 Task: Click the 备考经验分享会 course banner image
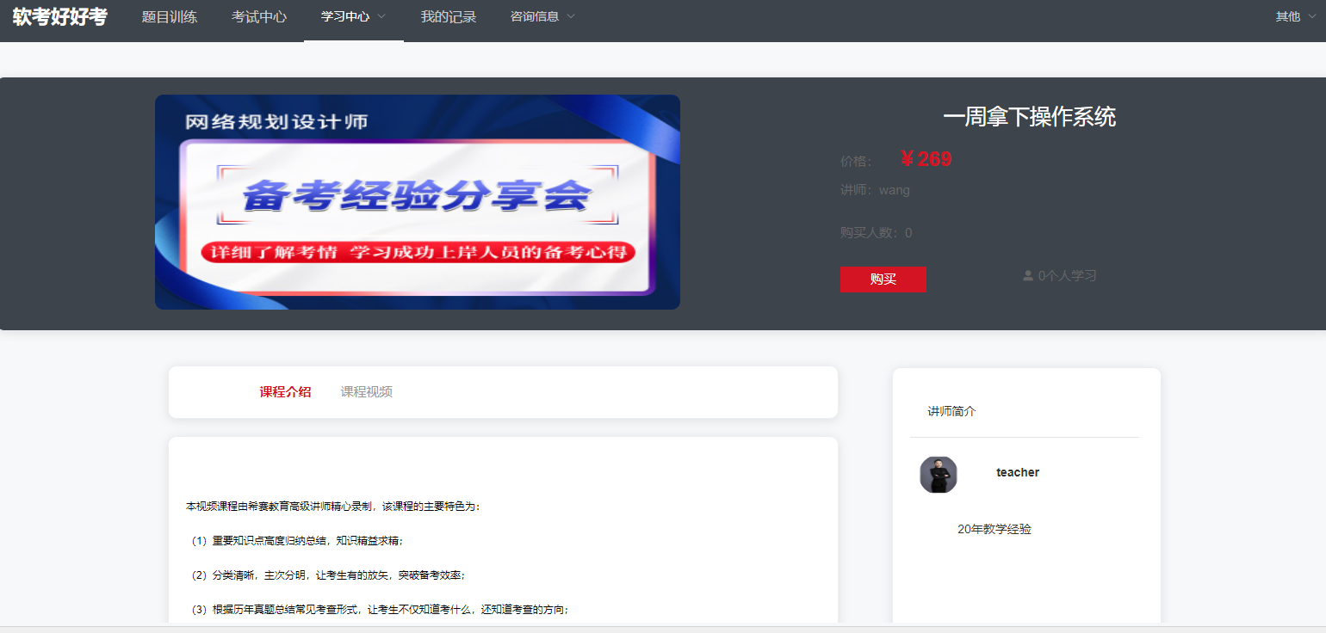(x=417, y=202)
